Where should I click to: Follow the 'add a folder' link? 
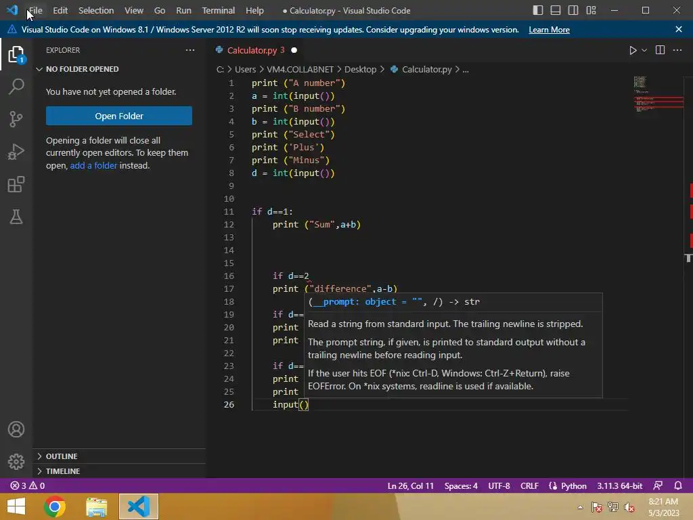tap(93, 165)
